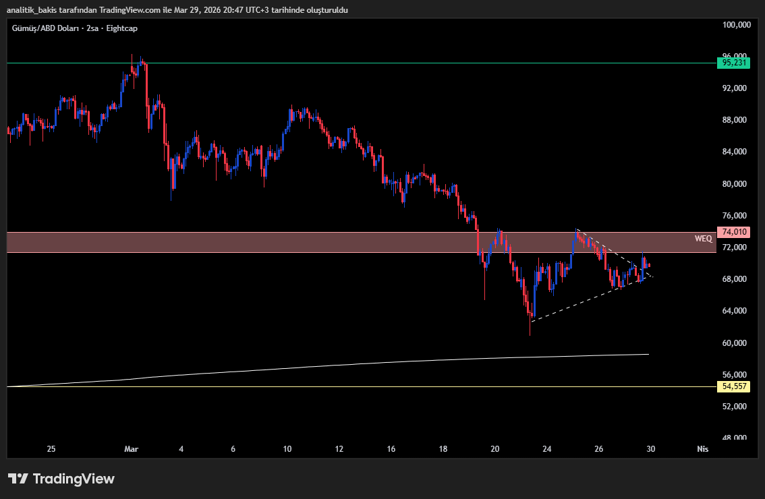Click the WEQ zone label
This screenshot has height=499, width=765.
pyautogui.click(x=704, y=239)
